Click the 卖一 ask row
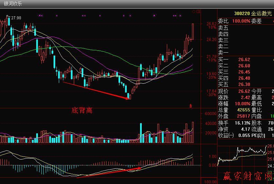Screen dimensions: 274x184 pos(223,53)
